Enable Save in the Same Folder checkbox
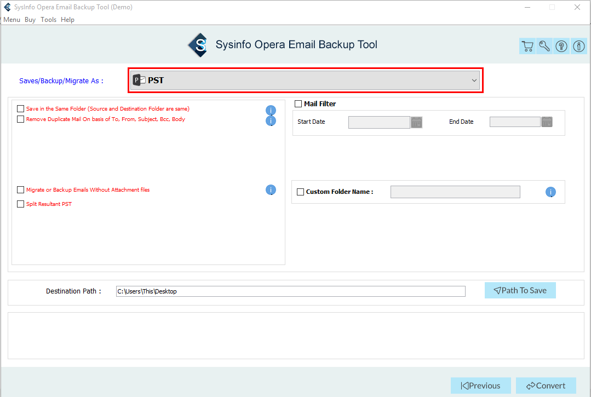This screenshot has width=591, height=397. tap(21, 109)
